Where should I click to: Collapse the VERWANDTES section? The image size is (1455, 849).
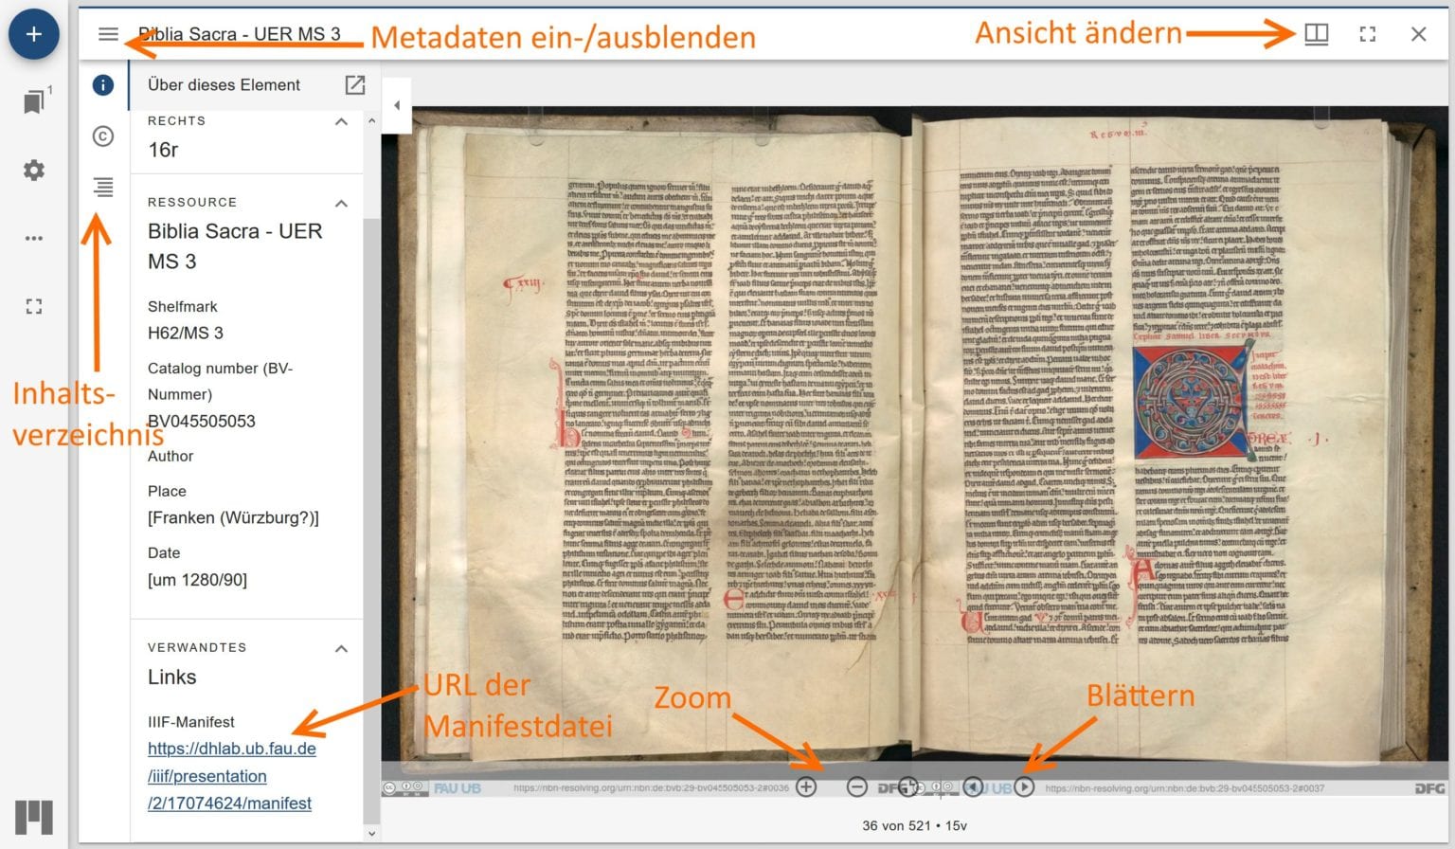[341, 648]
